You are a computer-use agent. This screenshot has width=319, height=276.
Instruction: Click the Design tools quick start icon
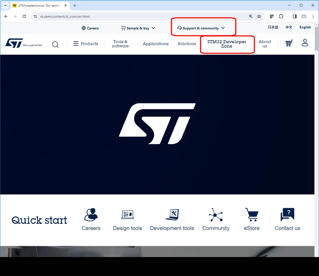coord(128,215)
